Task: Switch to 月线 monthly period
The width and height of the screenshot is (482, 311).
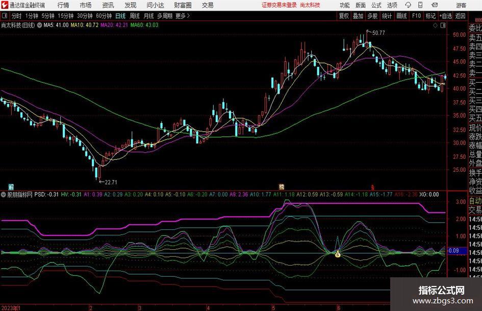Action: click(x=148, y=16)
